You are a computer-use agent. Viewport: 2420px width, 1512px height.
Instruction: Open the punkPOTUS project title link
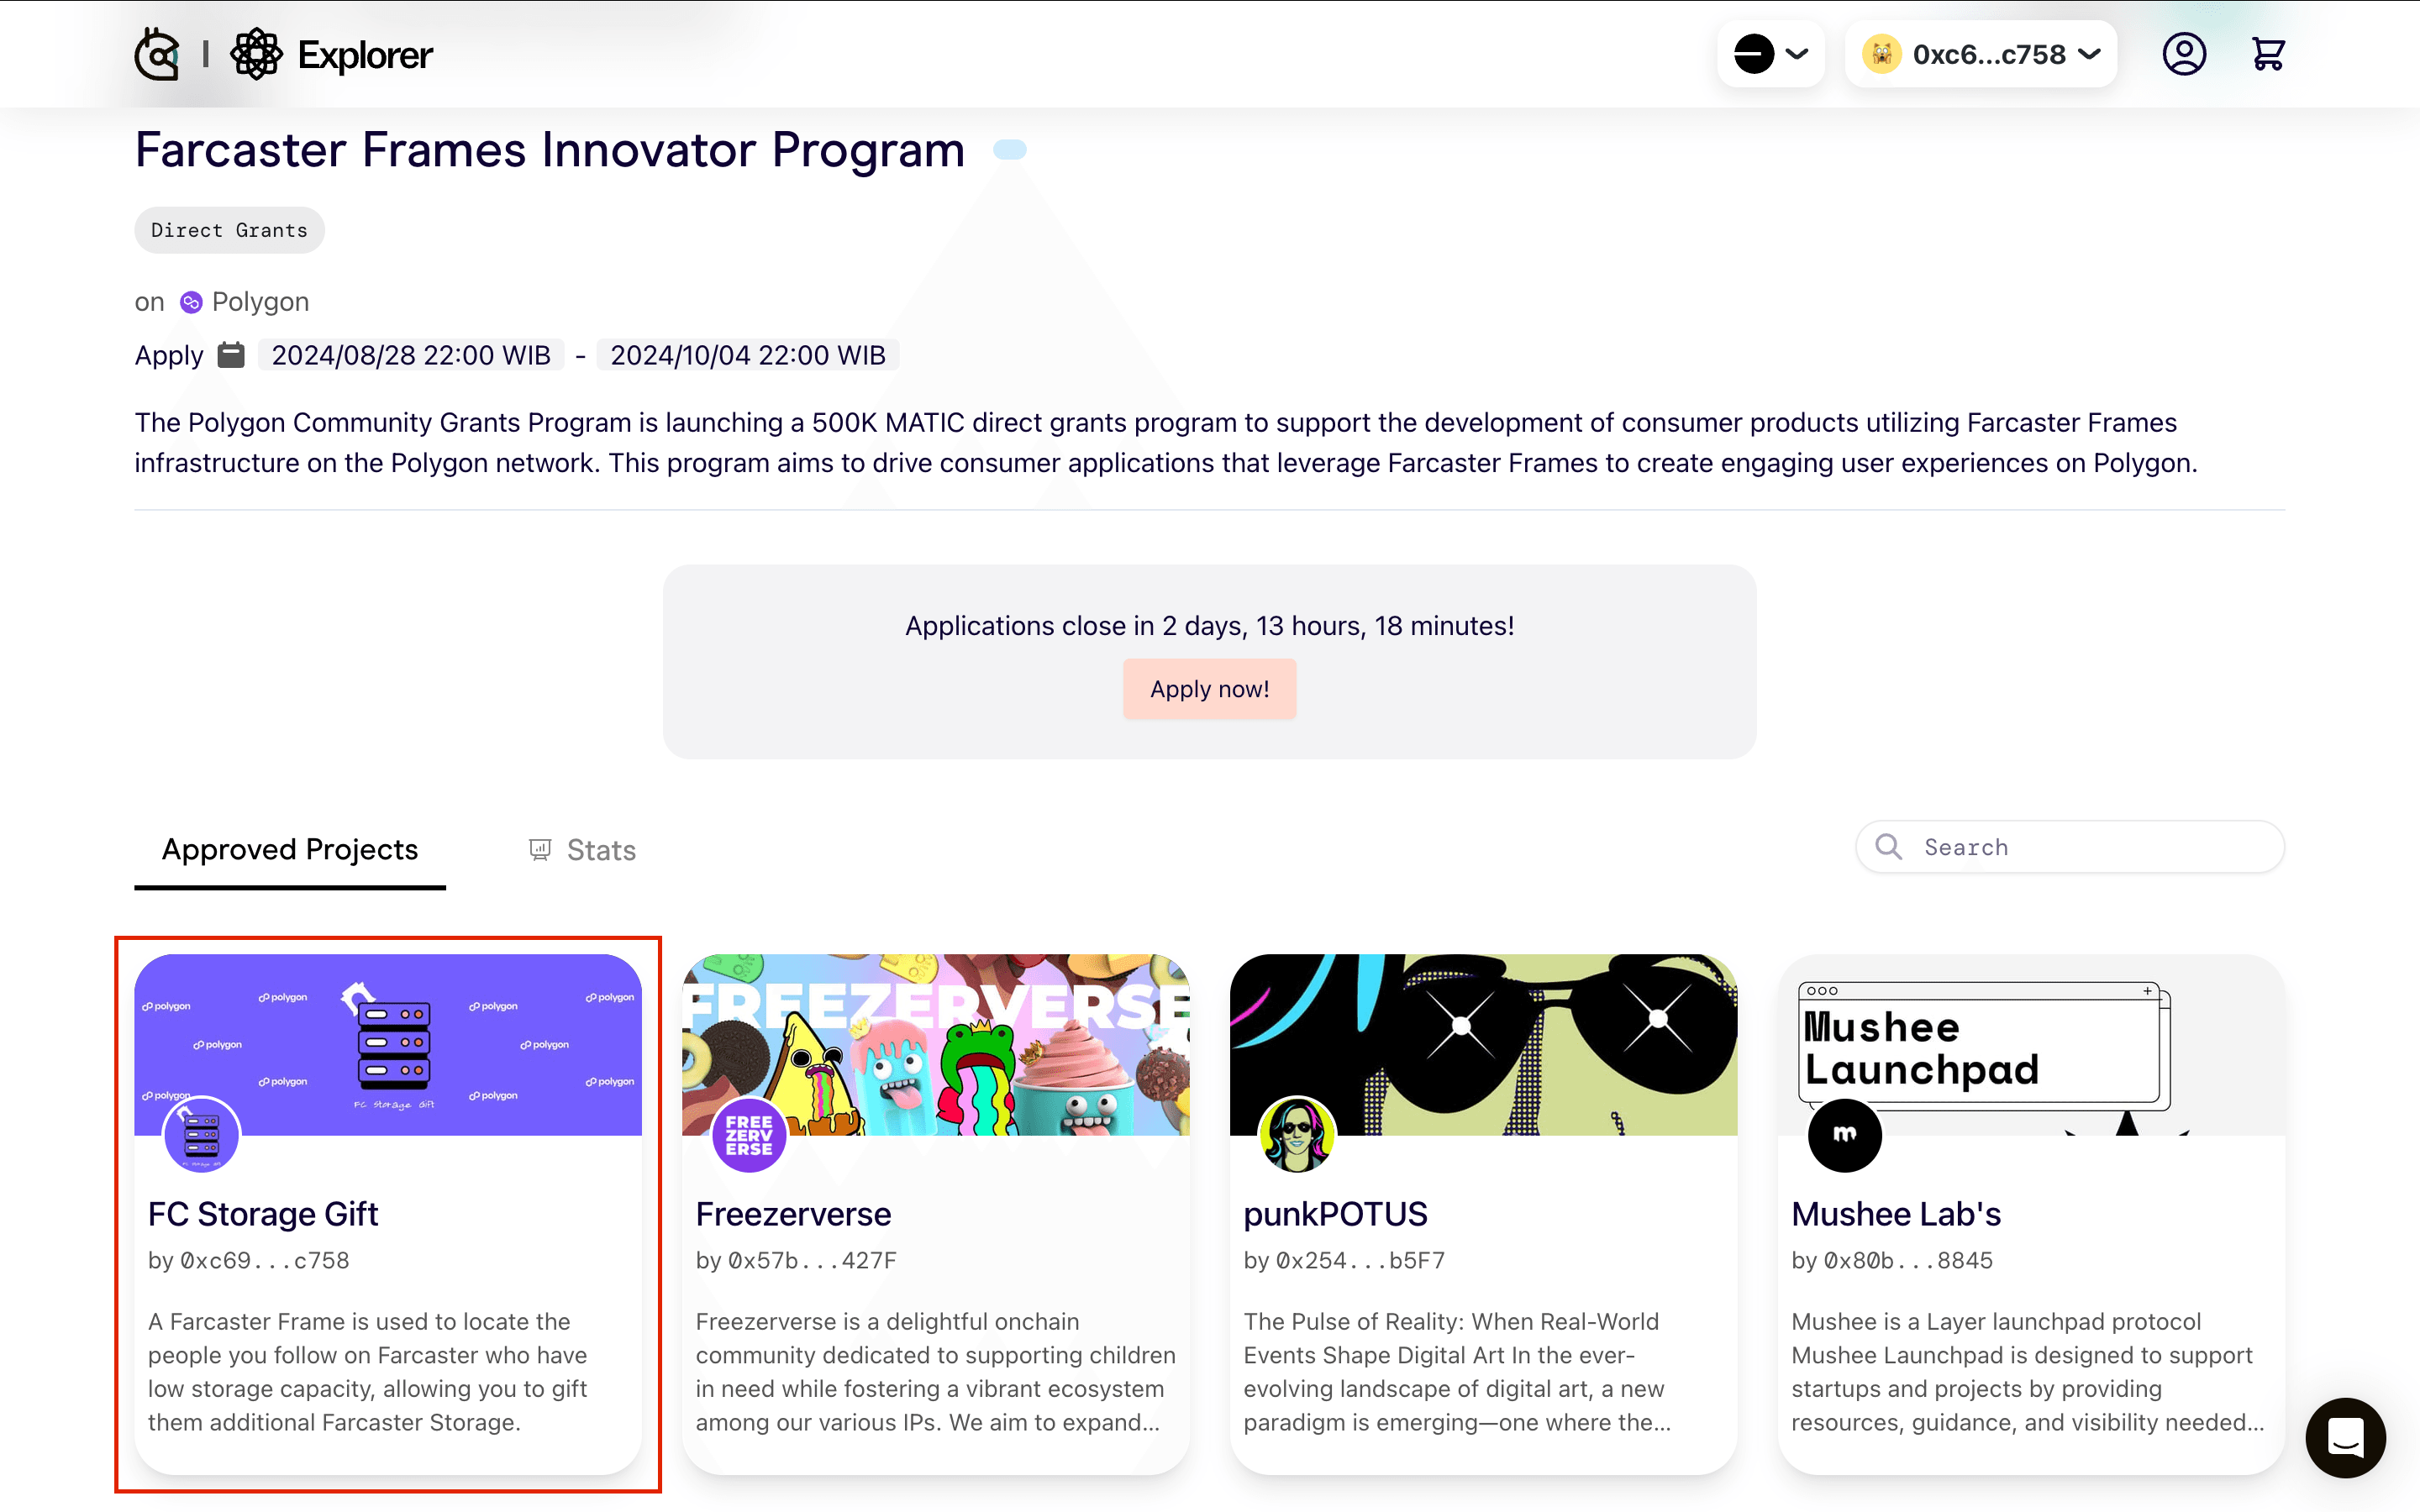coord(1335,1214)
